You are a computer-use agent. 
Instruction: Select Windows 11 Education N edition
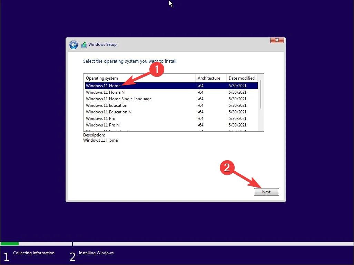coord(109,112)
